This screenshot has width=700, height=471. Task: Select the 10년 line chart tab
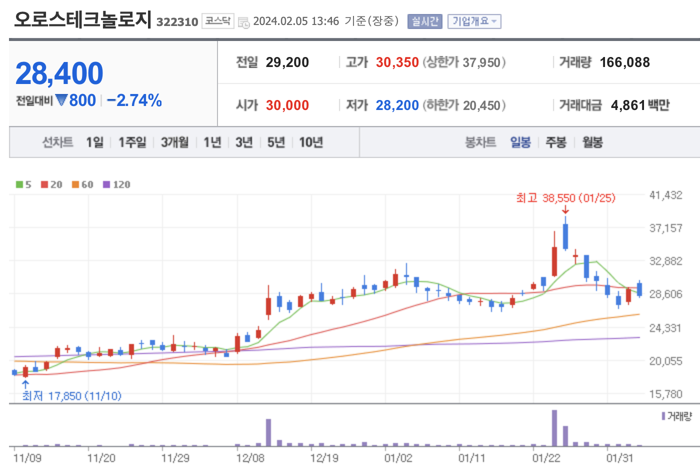311,142
